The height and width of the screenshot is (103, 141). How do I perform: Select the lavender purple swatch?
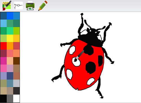click(3, 76)
